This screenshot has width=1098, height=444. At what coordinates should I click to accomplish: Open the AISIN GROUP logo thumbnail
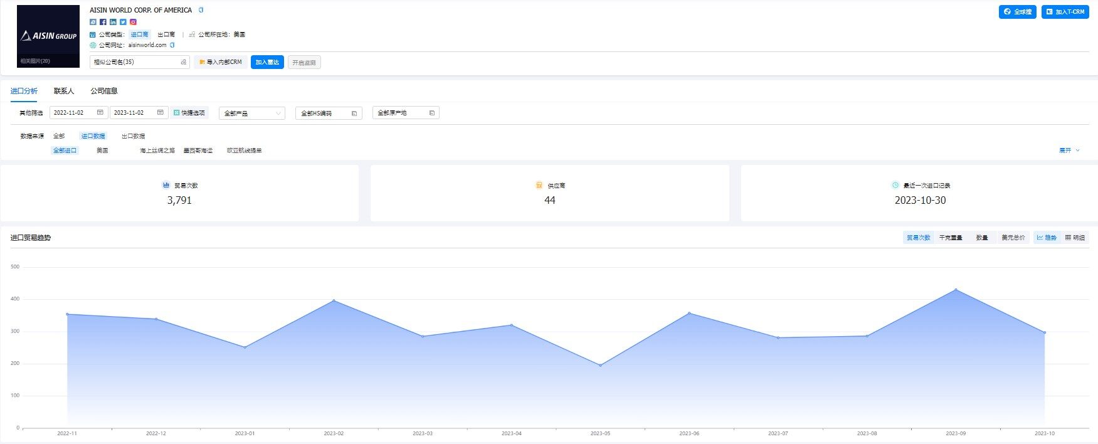(48, 36)
